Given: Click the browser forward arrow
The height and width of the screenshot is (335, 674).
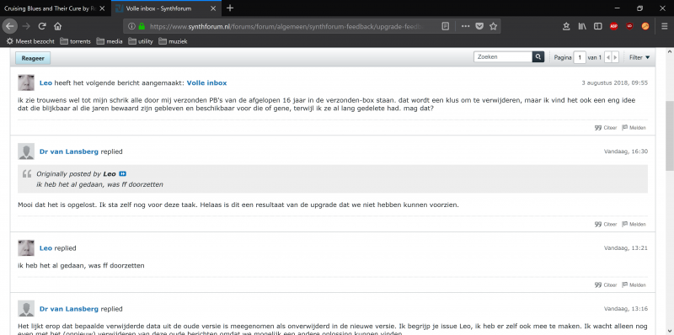Looking at the screenshot, I should tap(26, 26).
